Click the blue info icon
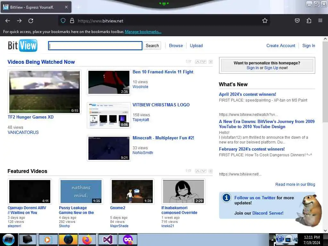 coord(226,198)
